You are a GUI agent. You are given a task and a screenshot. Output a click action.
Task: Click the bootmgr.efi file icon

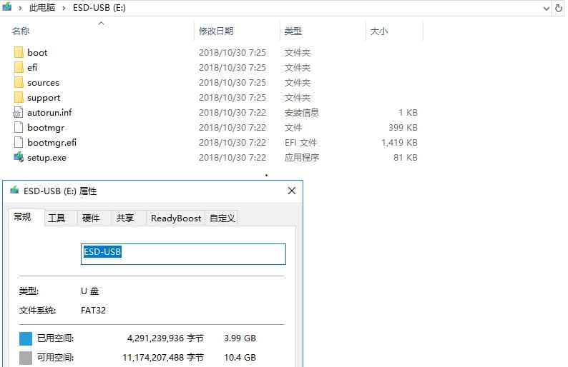19,143
